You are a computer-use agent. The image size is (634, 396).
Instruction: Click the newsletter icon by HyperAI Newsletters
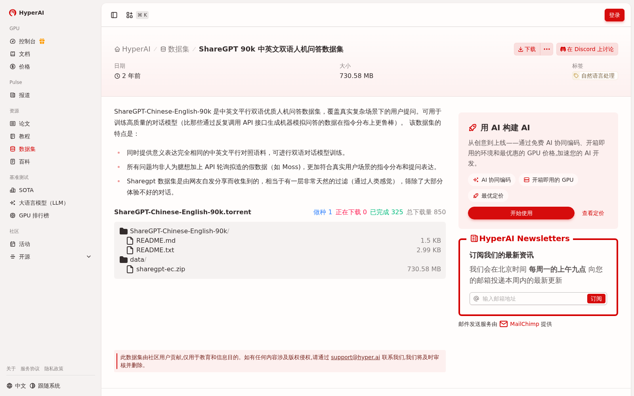[x=474, y=238]
